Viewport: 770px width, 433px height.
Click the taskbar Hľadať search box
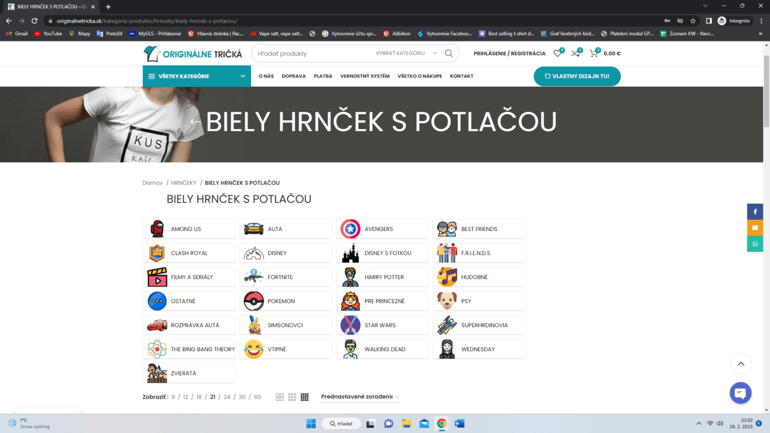[x=341, y=424]
